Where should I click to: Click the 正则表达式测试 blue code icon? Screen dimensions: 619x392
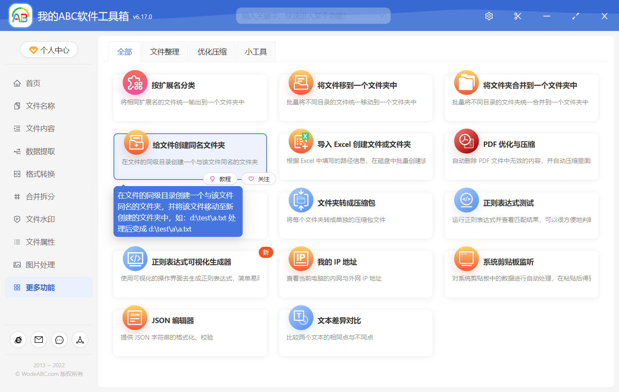click(x=466, y=200)
